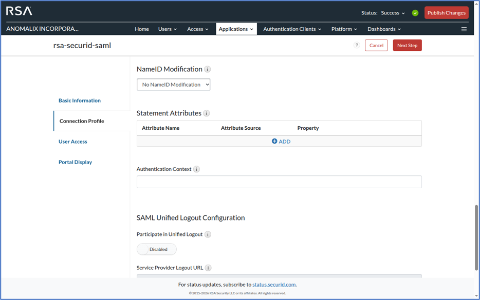Click the page vertical scrollbar thumb

[x=476, y=237]
